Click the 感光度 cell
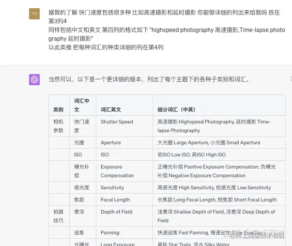292x246 pixels. pos(83,187)
